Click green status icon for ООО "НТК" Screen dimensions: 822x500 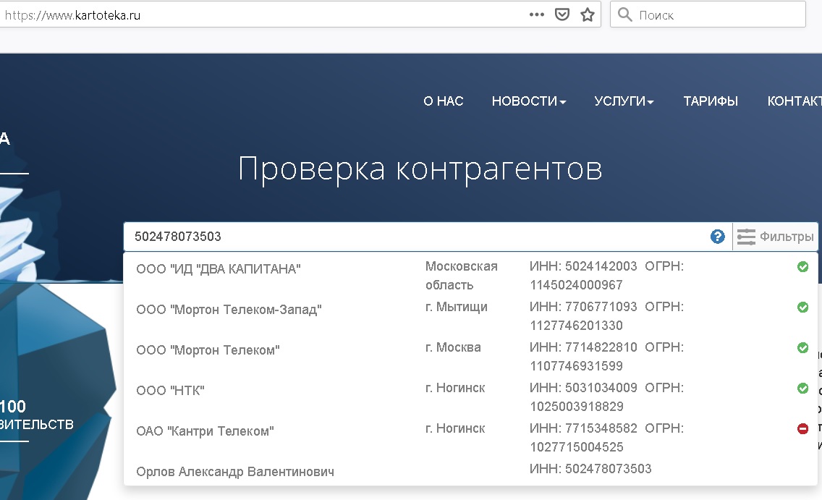pyautogui.click(x=802, y=389)
